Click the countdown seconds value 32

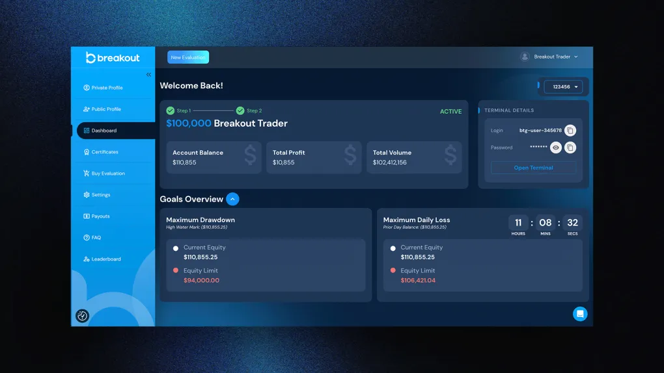click(x=572, y=223)
